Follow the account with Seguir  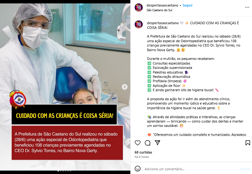pyautogui.click(x=188, y=5)
